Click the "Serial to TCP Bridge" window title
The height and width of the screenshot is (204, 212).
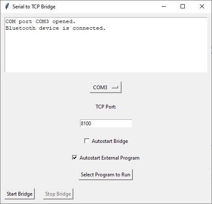pyautogui.click(x=34, y=7)
